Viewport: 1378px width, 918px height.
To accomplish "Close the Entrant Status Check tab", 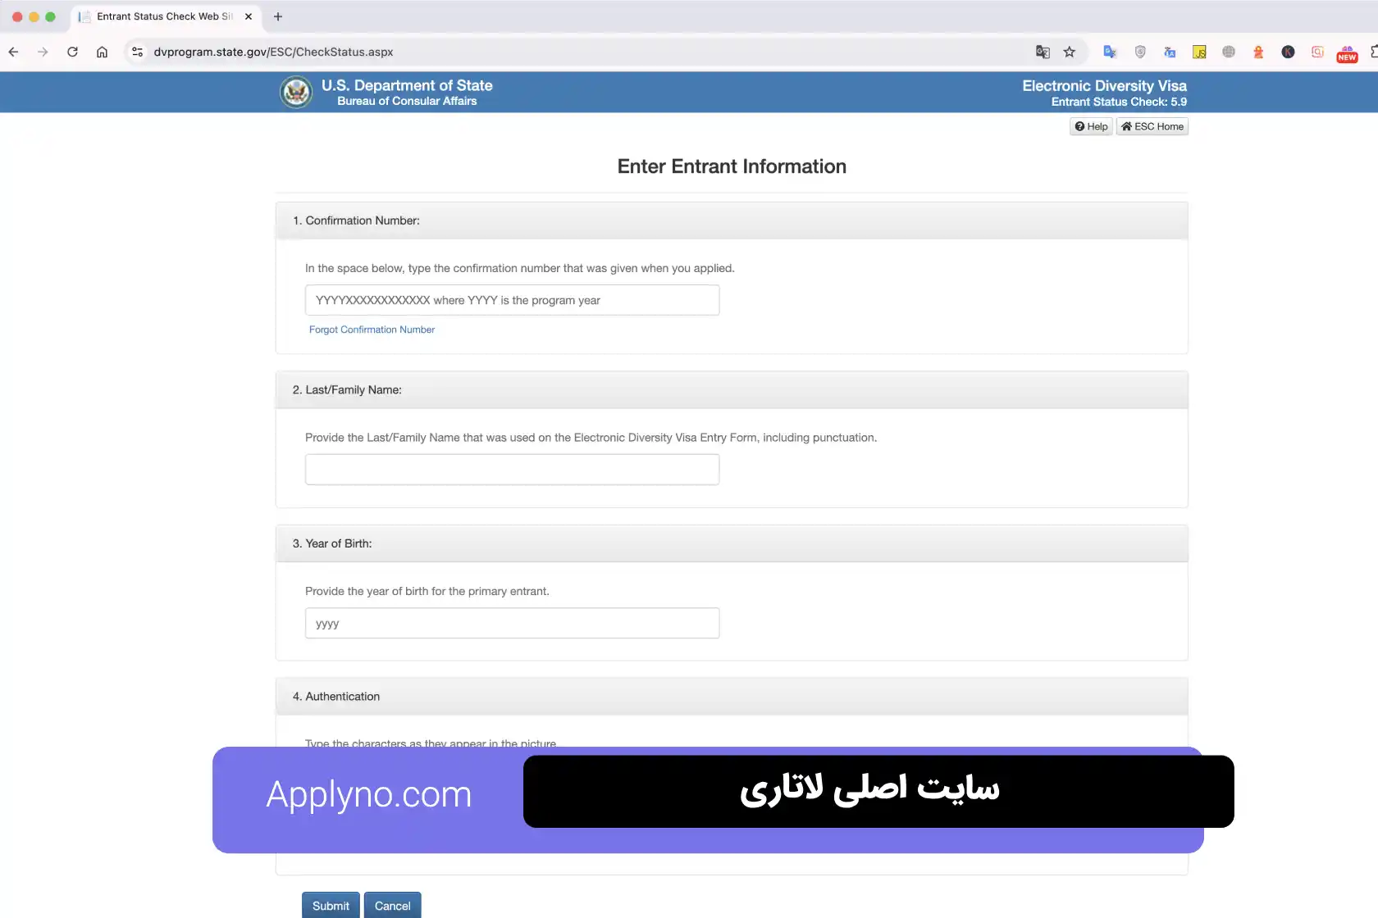I will tap(249, 16).
